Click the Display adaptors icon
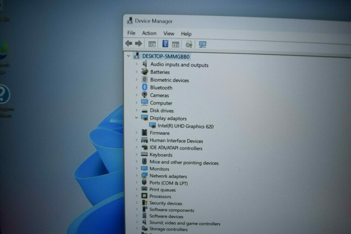This screenshot has width=351, height=234. [145, 118]
